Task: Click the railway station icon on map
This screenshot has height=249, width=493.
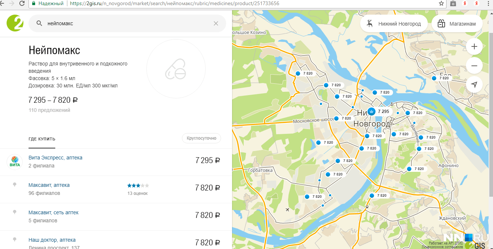Action: coord(367,207)
